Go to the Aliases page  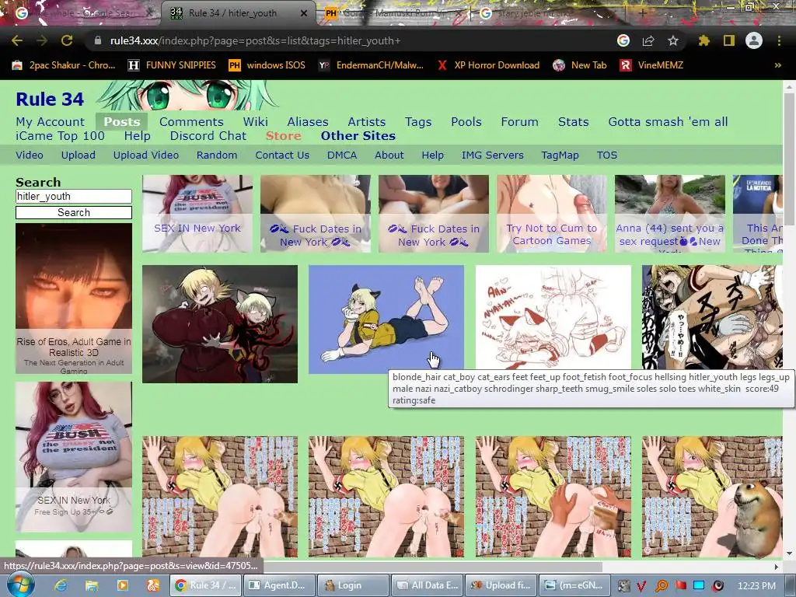point(308,122)
